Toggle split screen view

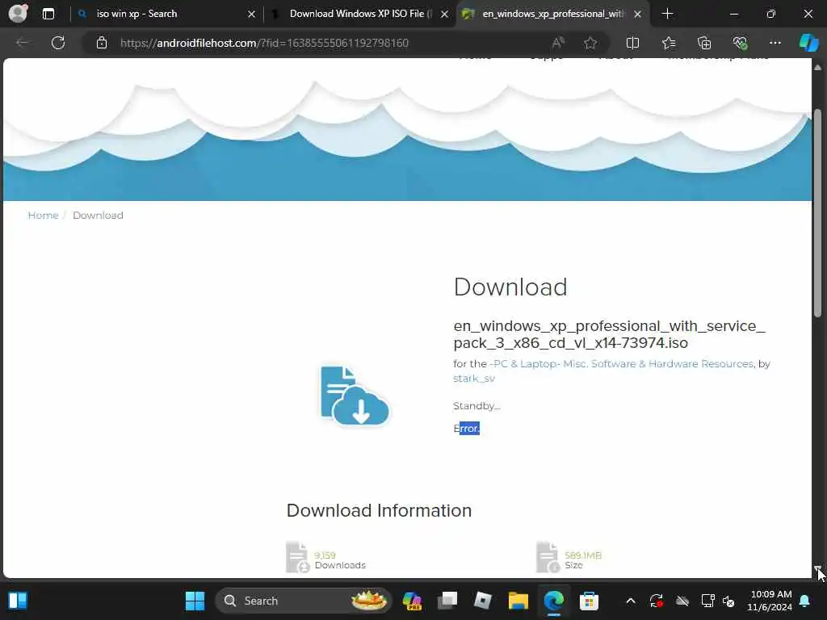(632, 43)
